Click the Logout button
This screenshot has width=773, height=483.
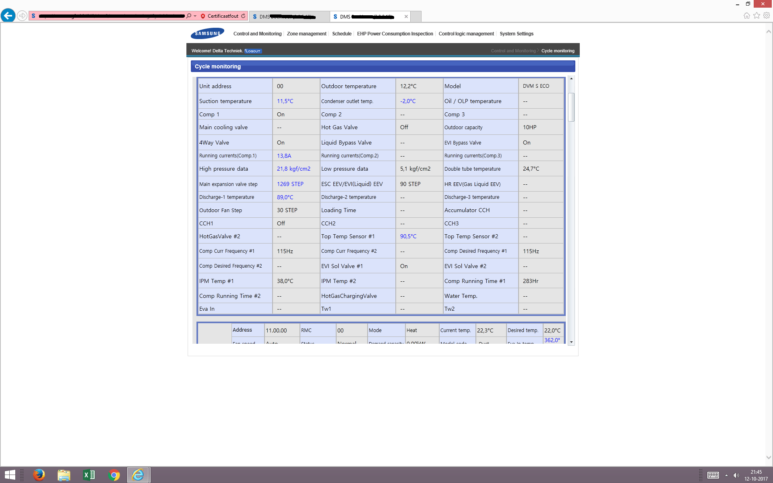pos(253,51)
